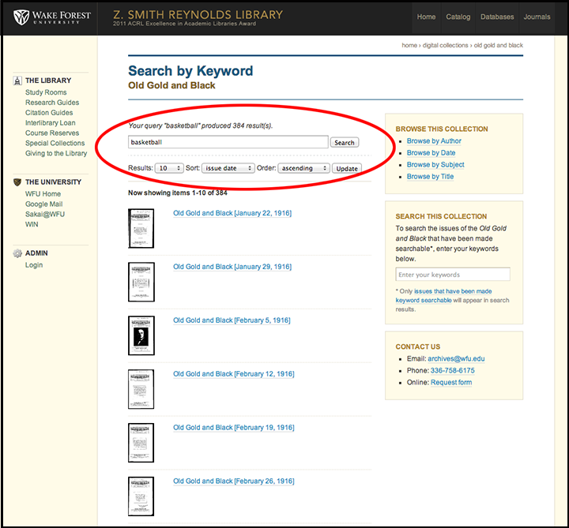Click the archives@wfu.edu email link
Screen dimensions: 569x528
click(x=456, y=359)
